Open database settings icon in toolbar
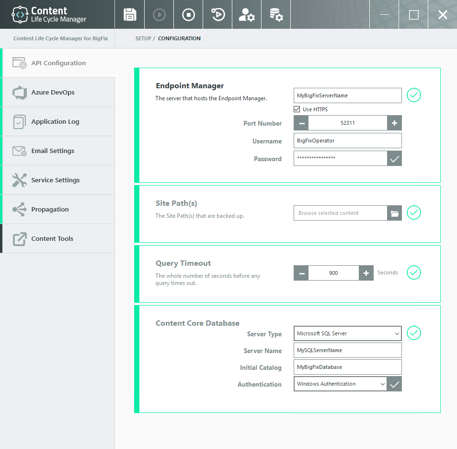The height and width of the screenshot is (449, 457). coord(276,14)
